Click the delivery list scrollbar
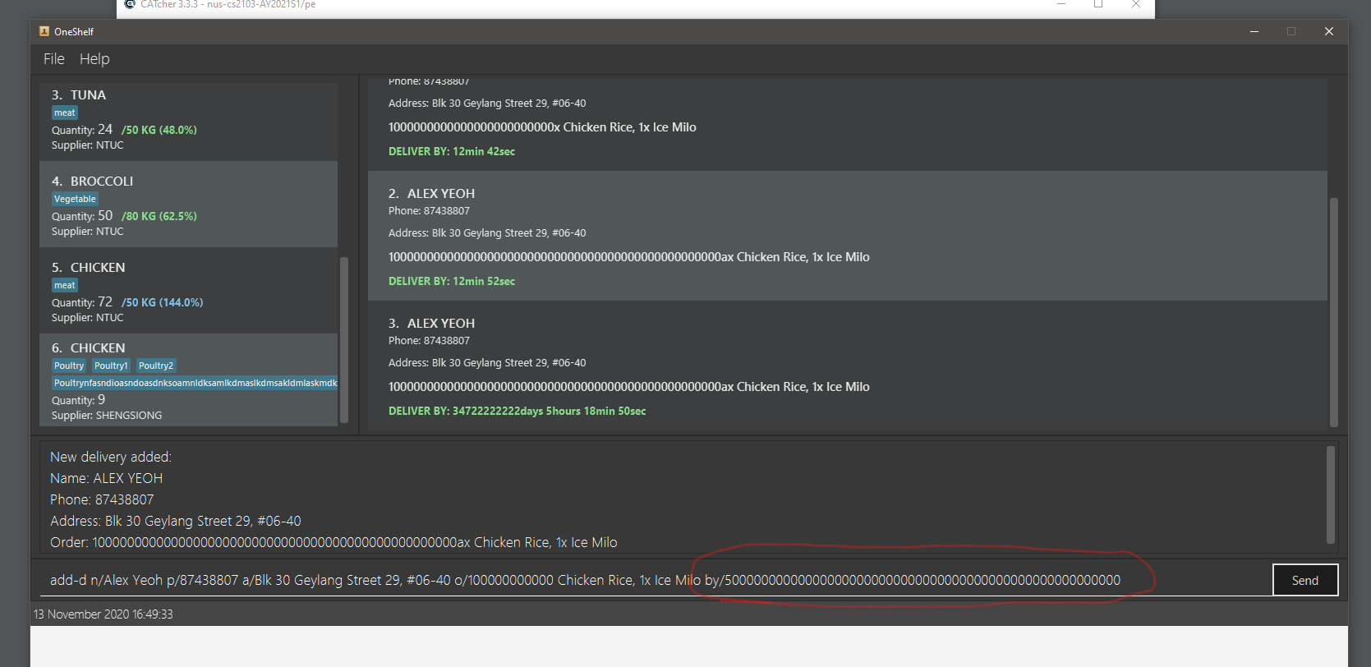The image size is (1371, 667). pos(1333,312)
